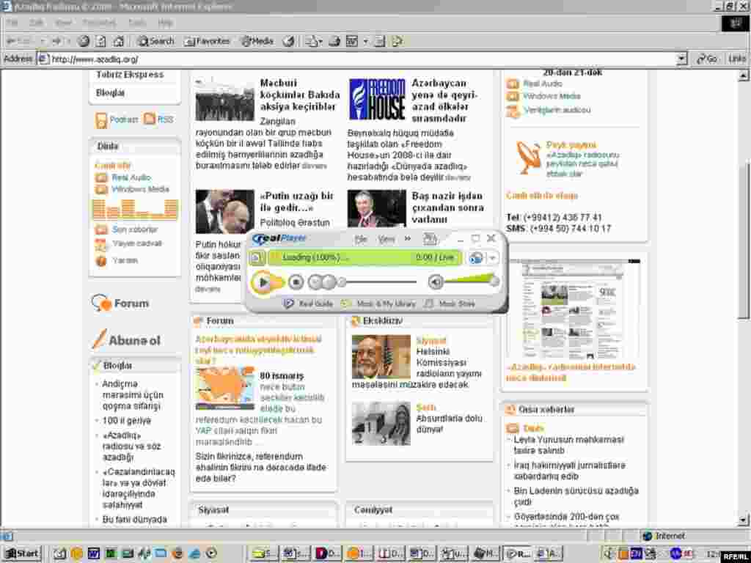Open the Real Guide link in RealPlayer
Viewport: 751px width, 563px height.
click(x=309, y=303)
